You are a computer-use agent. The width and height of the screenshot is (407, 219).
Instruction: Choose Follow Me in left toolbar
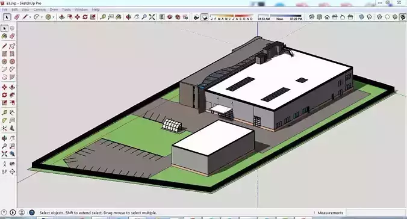click(12, 95)
